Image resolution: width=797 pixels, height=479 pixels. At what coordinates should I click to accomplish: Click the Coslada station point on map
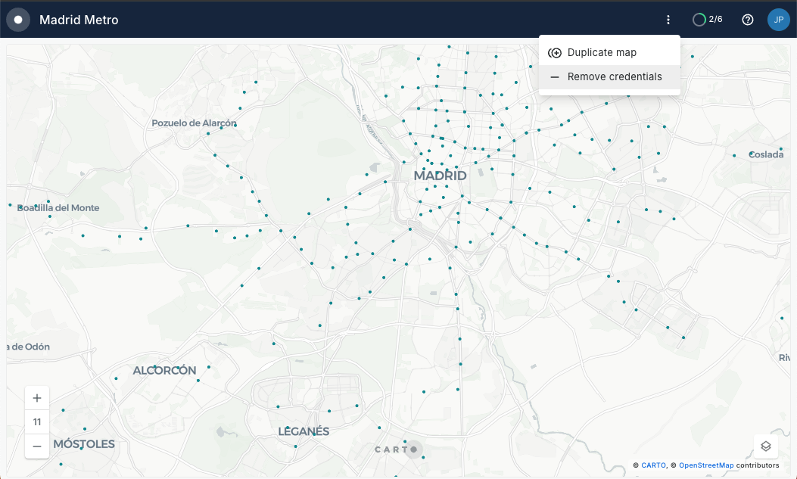pyautogui.click(x=751, y=154)
